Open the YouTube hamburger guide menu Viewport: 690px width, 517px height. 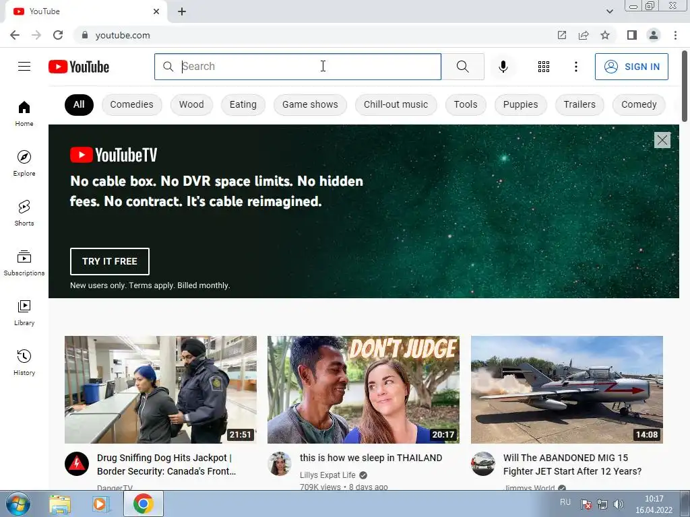coord(24,67)
